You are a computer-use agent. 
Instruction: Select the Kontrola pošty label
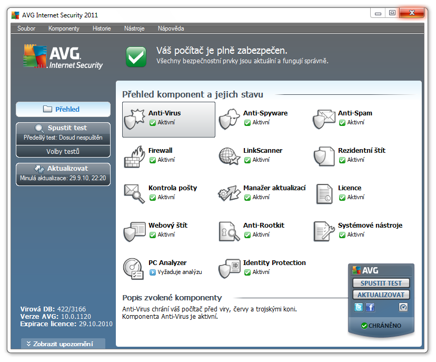(x=173, y=188)
